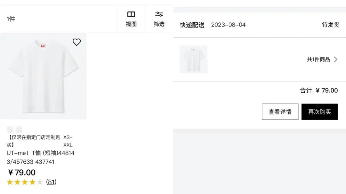Click the 快递配送 delivery label

click(192, 25)
